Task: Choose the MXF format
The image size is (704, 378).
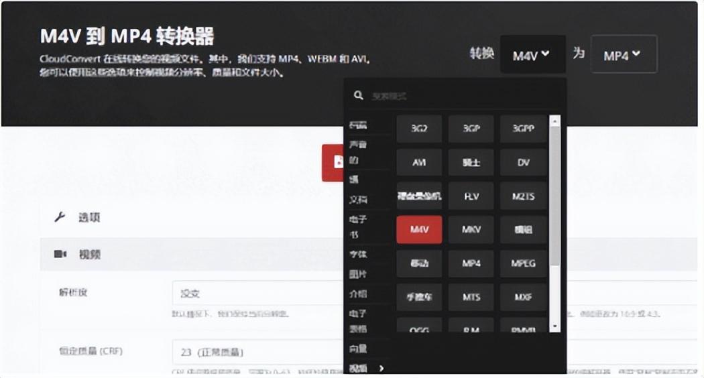Action: tap(523, 297)
